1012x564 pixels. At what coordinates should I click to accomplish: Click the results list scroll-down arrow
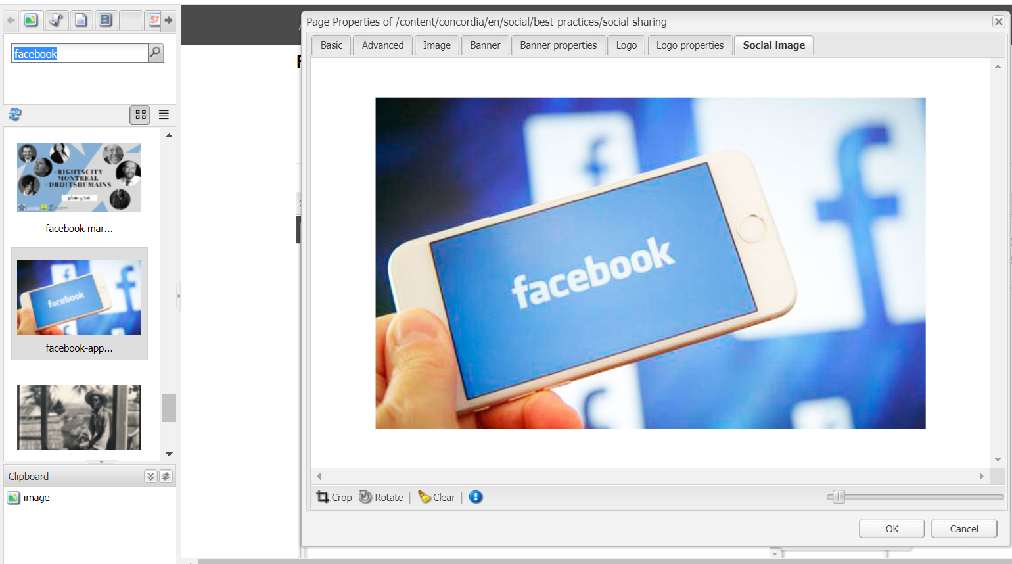click(x=169, y=454)
